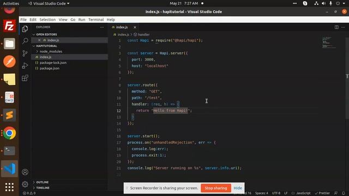
Task: Open the Run menu
Action: point(82,20)
